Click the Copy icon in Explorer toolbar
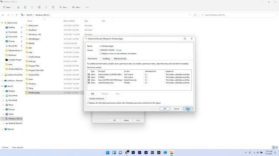The height and width of the screenshot is (156, 279). pyautogui.click(x=25, y=7)
